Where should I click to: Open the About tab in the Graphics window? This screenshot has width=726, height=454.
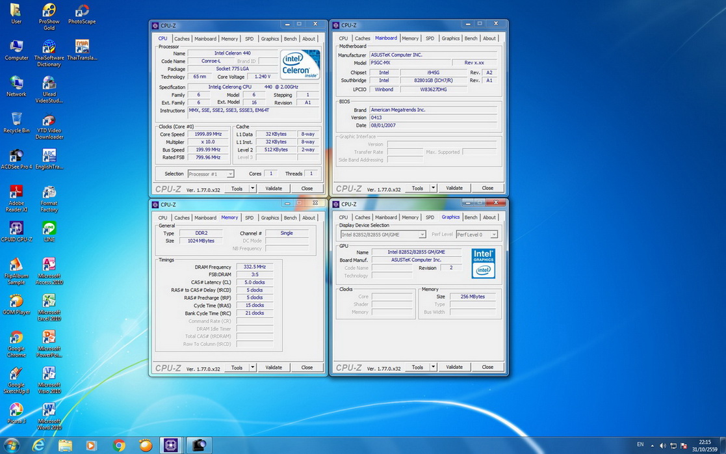(x=489, y=217)
